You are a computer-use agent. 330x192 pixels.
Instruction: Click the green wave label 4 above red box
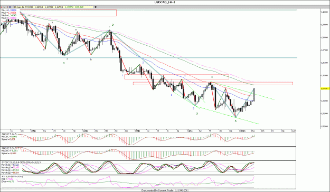(212, 77)
